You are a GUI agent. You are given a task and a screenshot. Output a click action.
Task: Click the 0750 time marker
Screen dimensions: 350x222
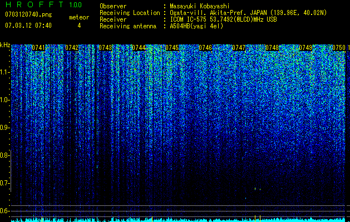[x=339, y=48]
